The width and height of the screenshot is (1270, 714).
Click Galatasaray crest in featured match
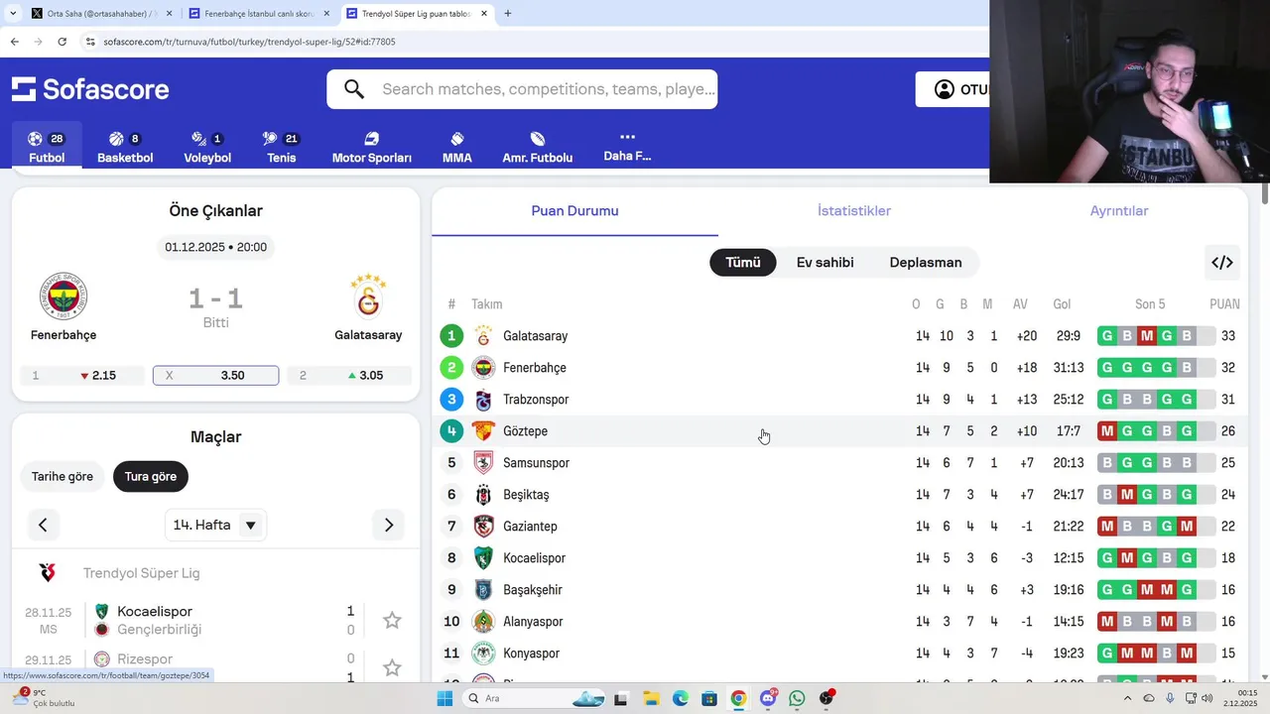[368, 297]
